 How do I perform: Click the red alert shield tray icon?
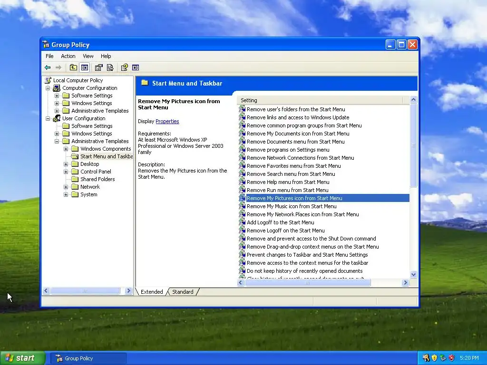pyautogui.click(x=452, y=358)
